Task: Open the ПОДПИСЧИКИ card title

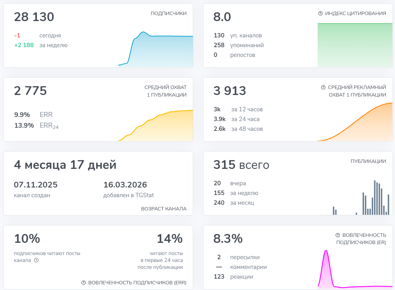Action: tap(169, 13)
